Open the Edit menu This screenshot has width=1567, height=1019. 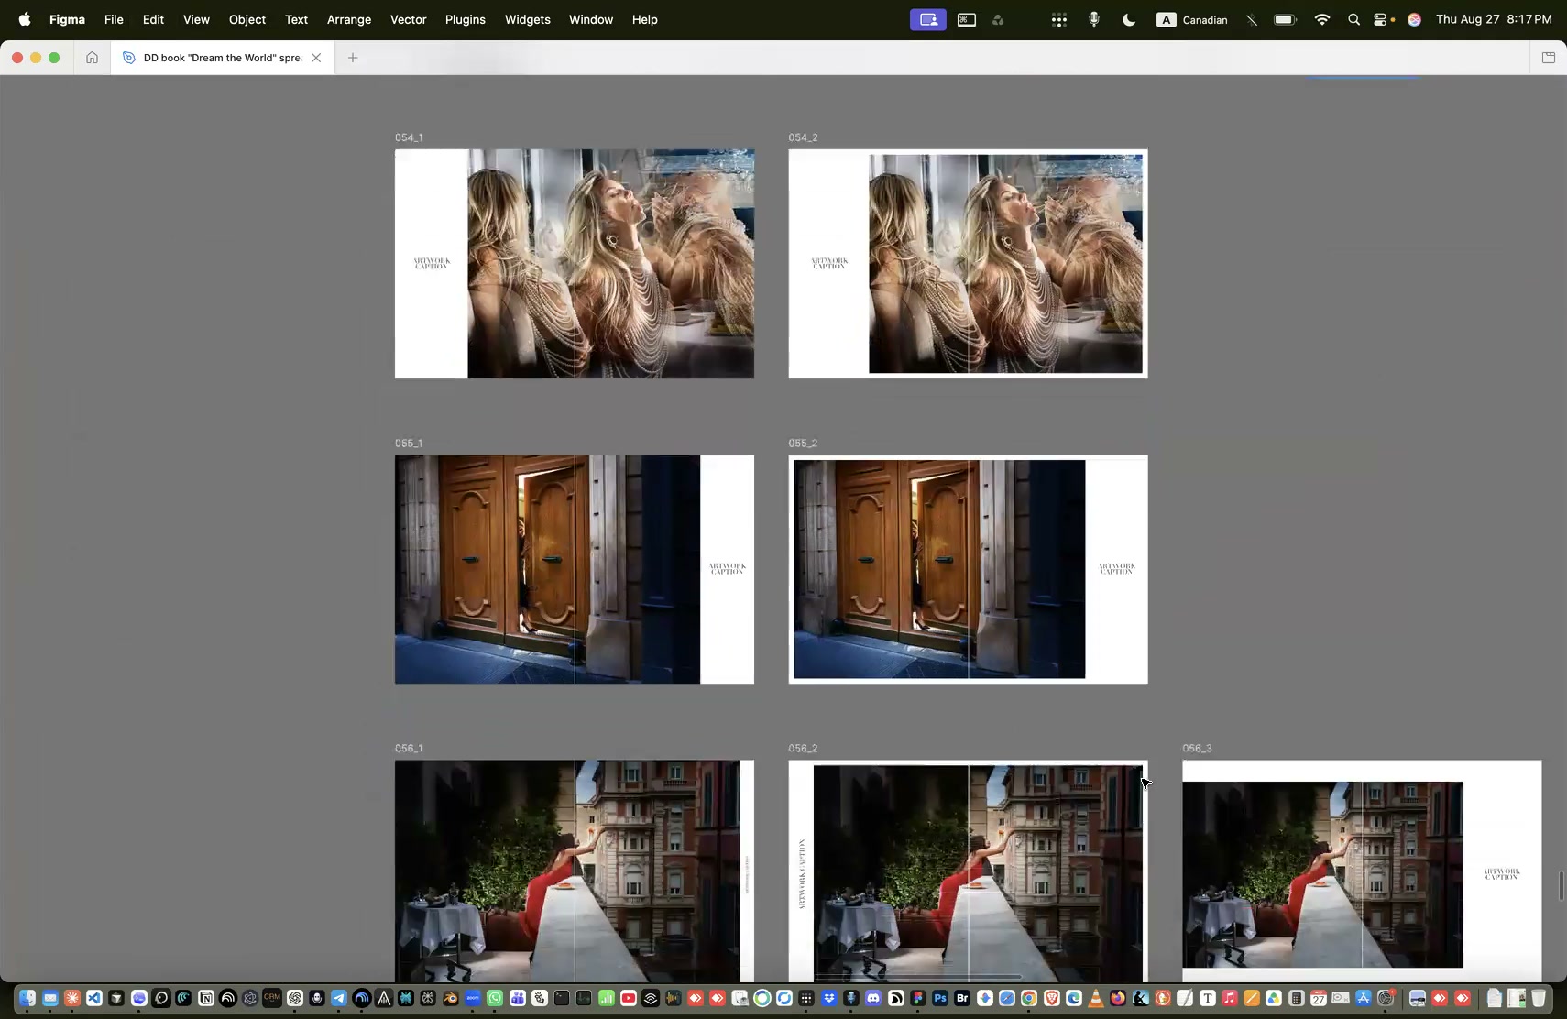point(153,19)
